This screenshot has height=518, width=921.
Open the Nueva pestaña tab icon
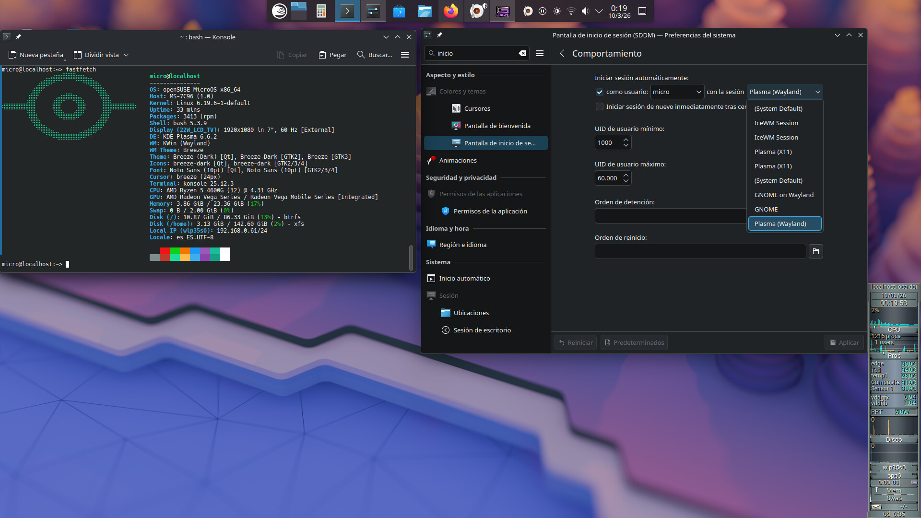tap(13, 55)
